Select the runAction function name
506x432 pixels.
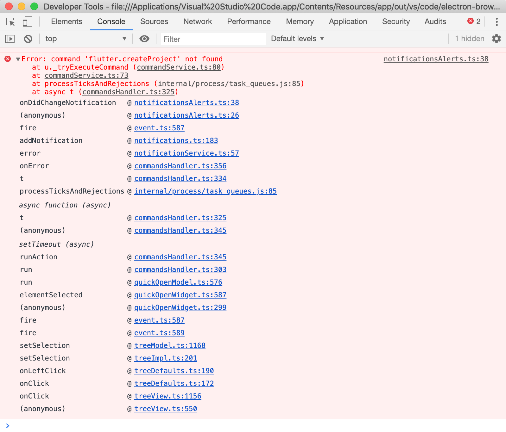point(39,257)
